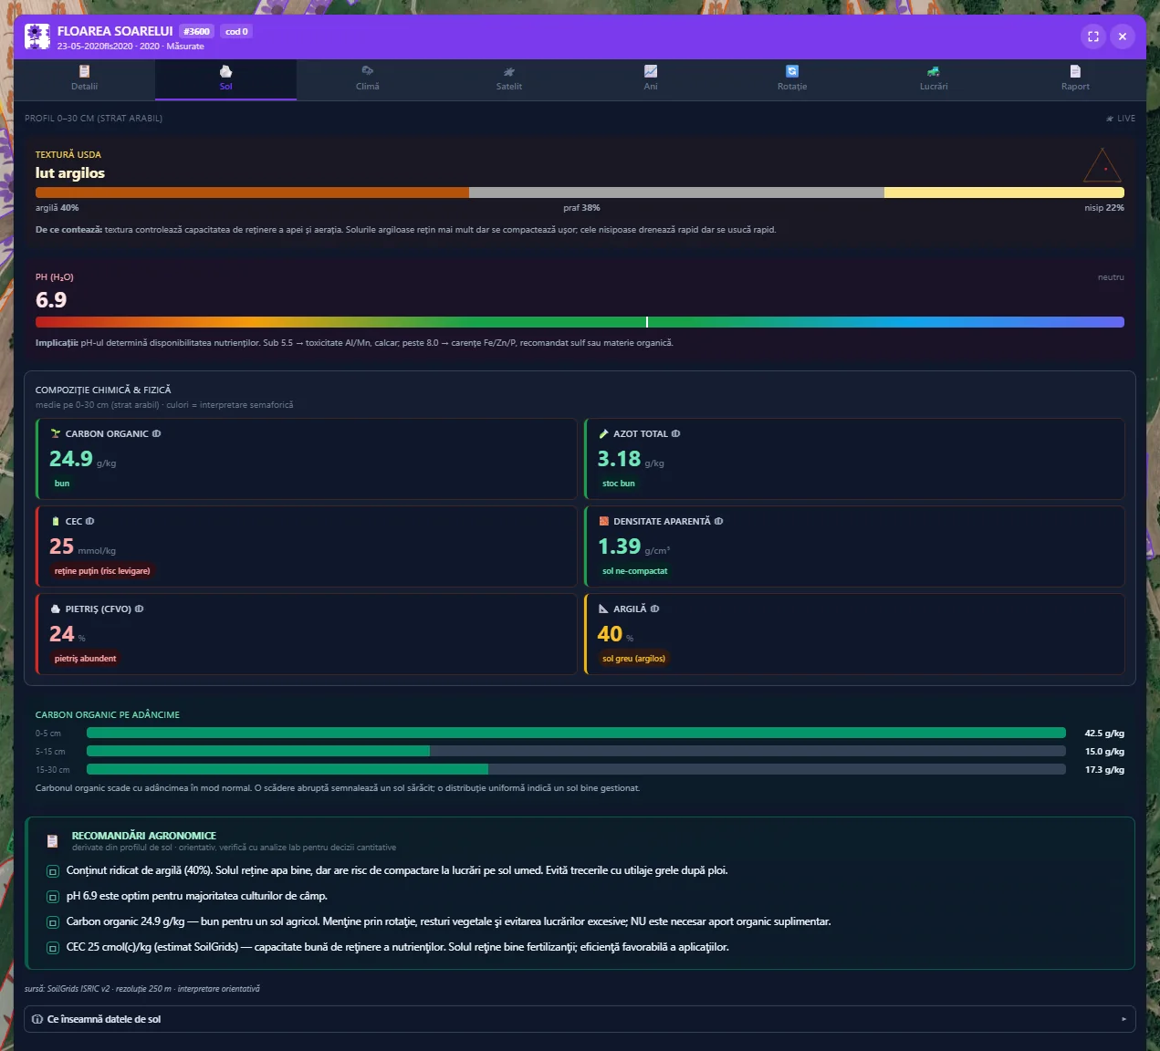Open the info icon beside Azot Total

click(x=675, y=434)
